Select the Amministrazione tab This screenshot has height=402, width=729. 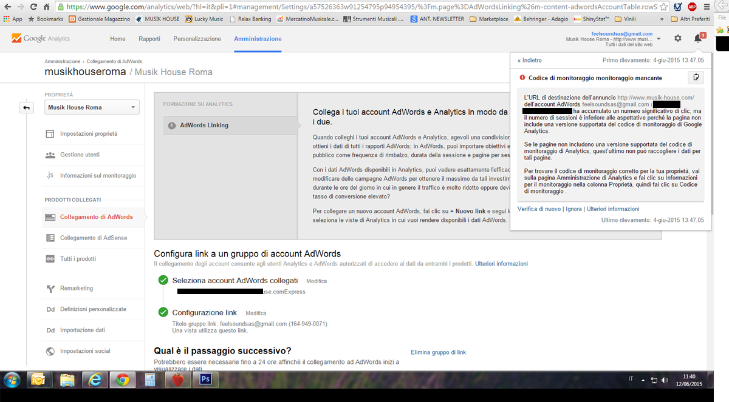[x=258, y=39]
